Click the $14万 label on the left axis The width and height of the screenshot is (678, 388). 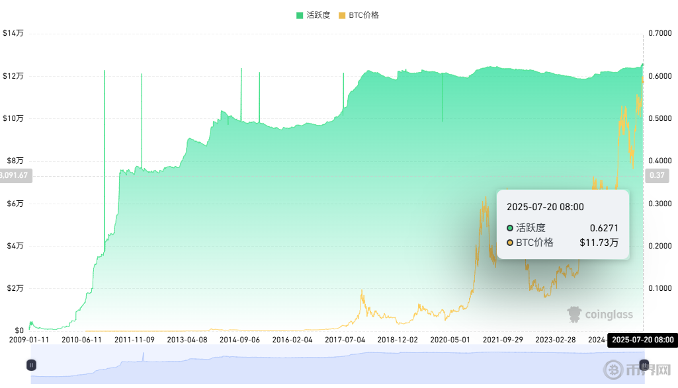(x=13, y=33)
